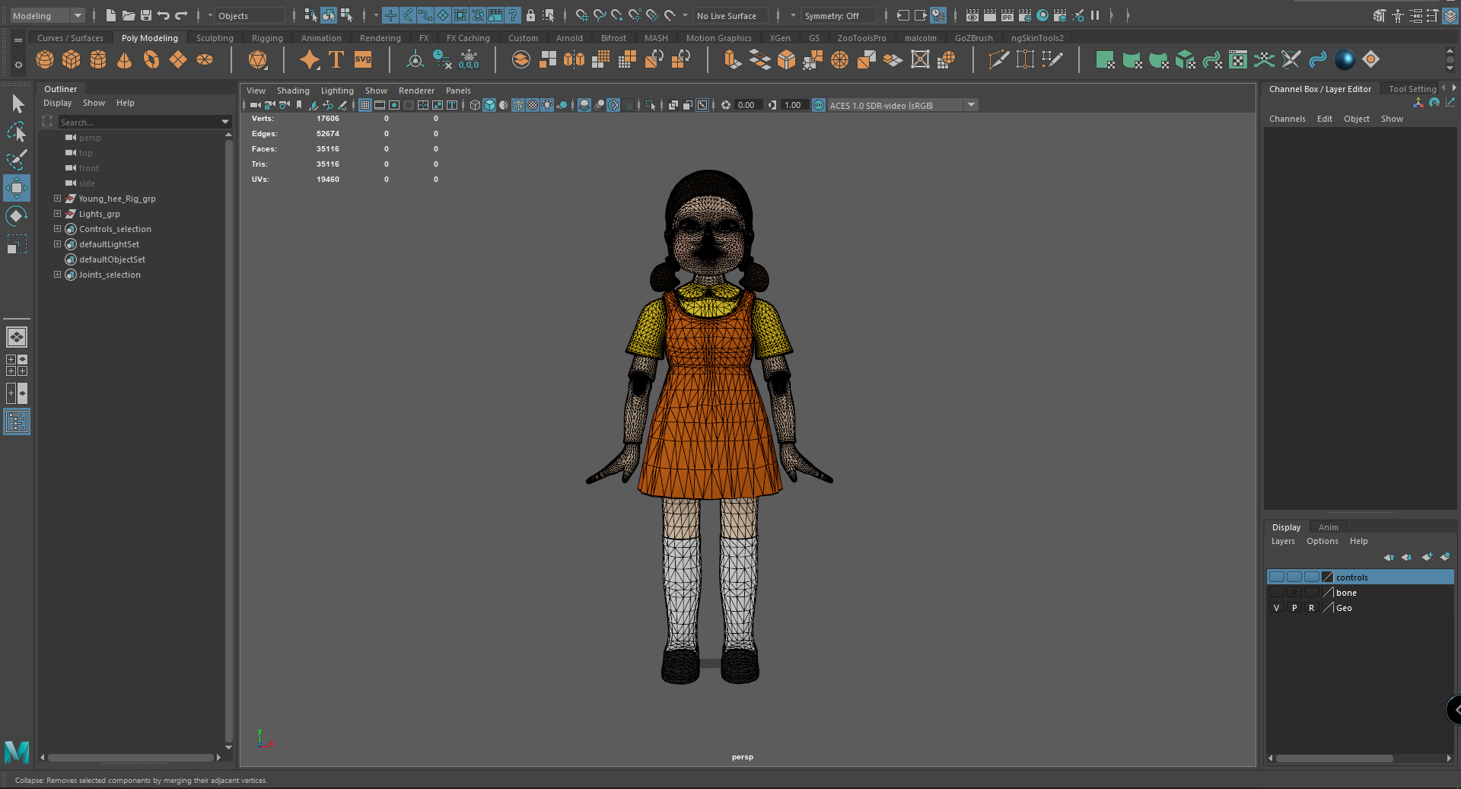Click the controls layer color swatch

[1328, 577]
